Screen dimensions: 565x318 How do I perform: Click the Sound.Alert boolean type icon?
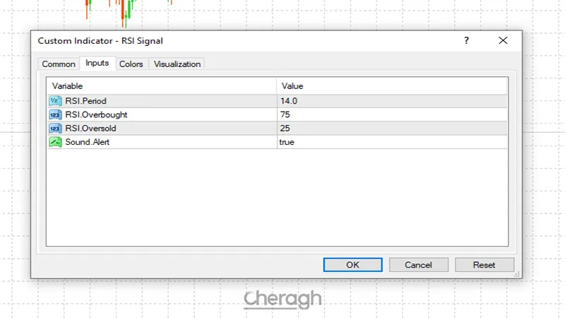point(55,142)
